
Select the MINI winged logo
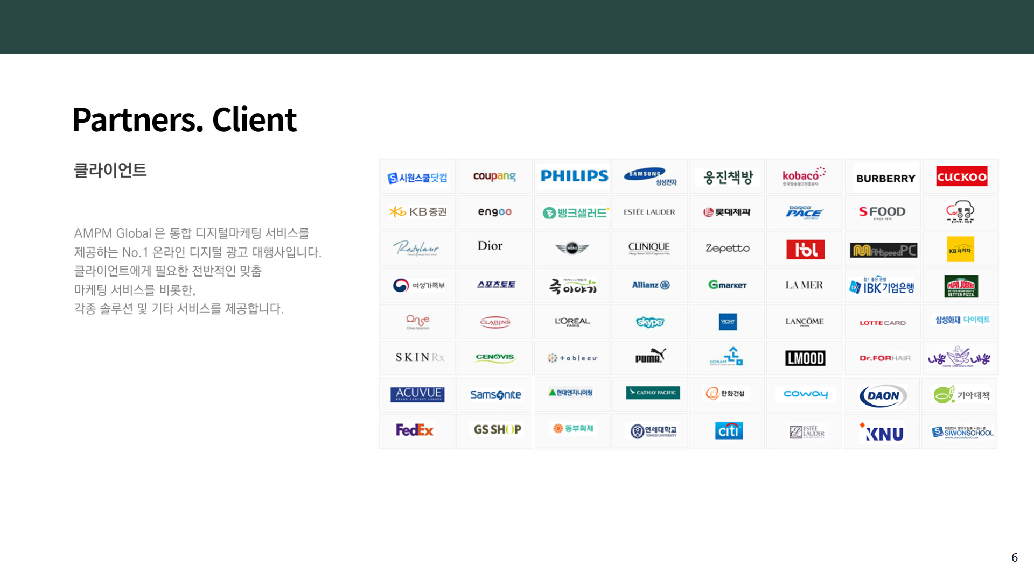click(x=572, y=248)
